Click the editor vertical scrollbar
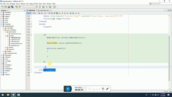The height and width of the screenshot is (97, 172). [169, 58]
